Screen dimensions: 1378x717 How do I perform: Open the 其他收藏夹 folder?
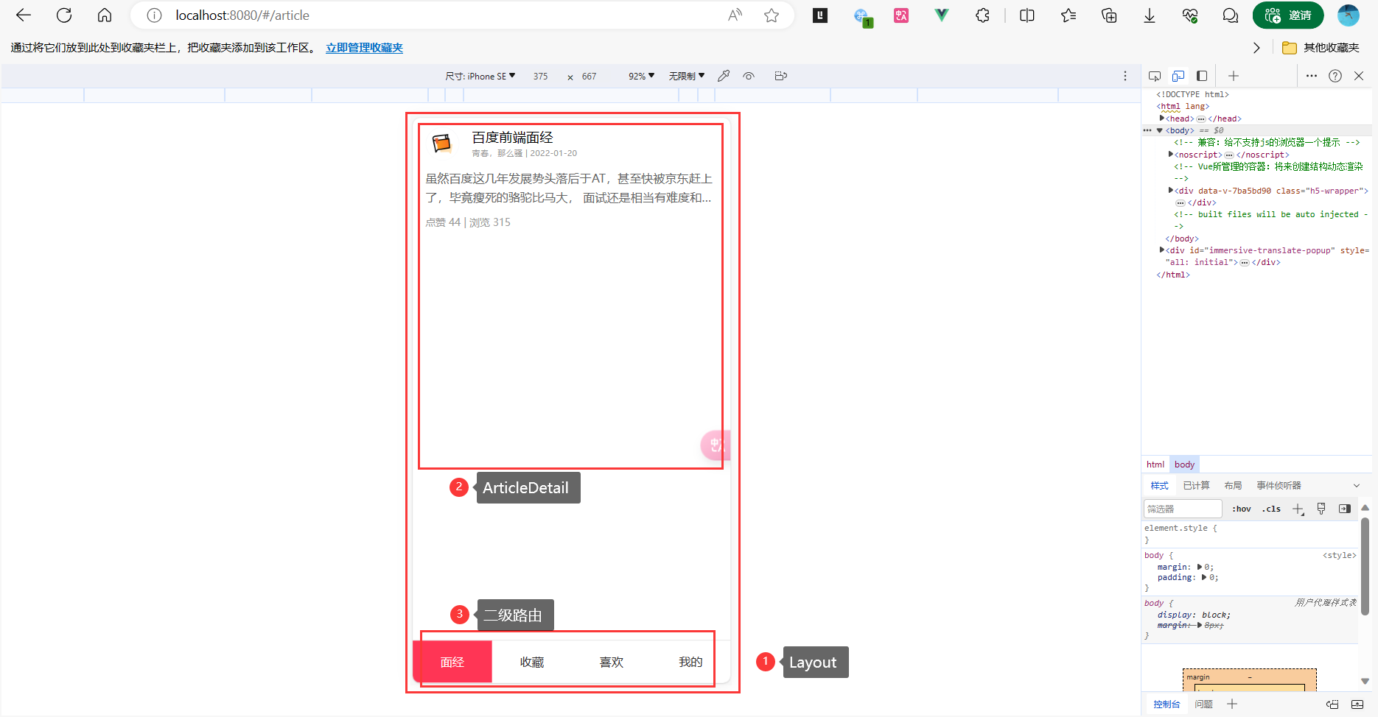click(1321, 48)
